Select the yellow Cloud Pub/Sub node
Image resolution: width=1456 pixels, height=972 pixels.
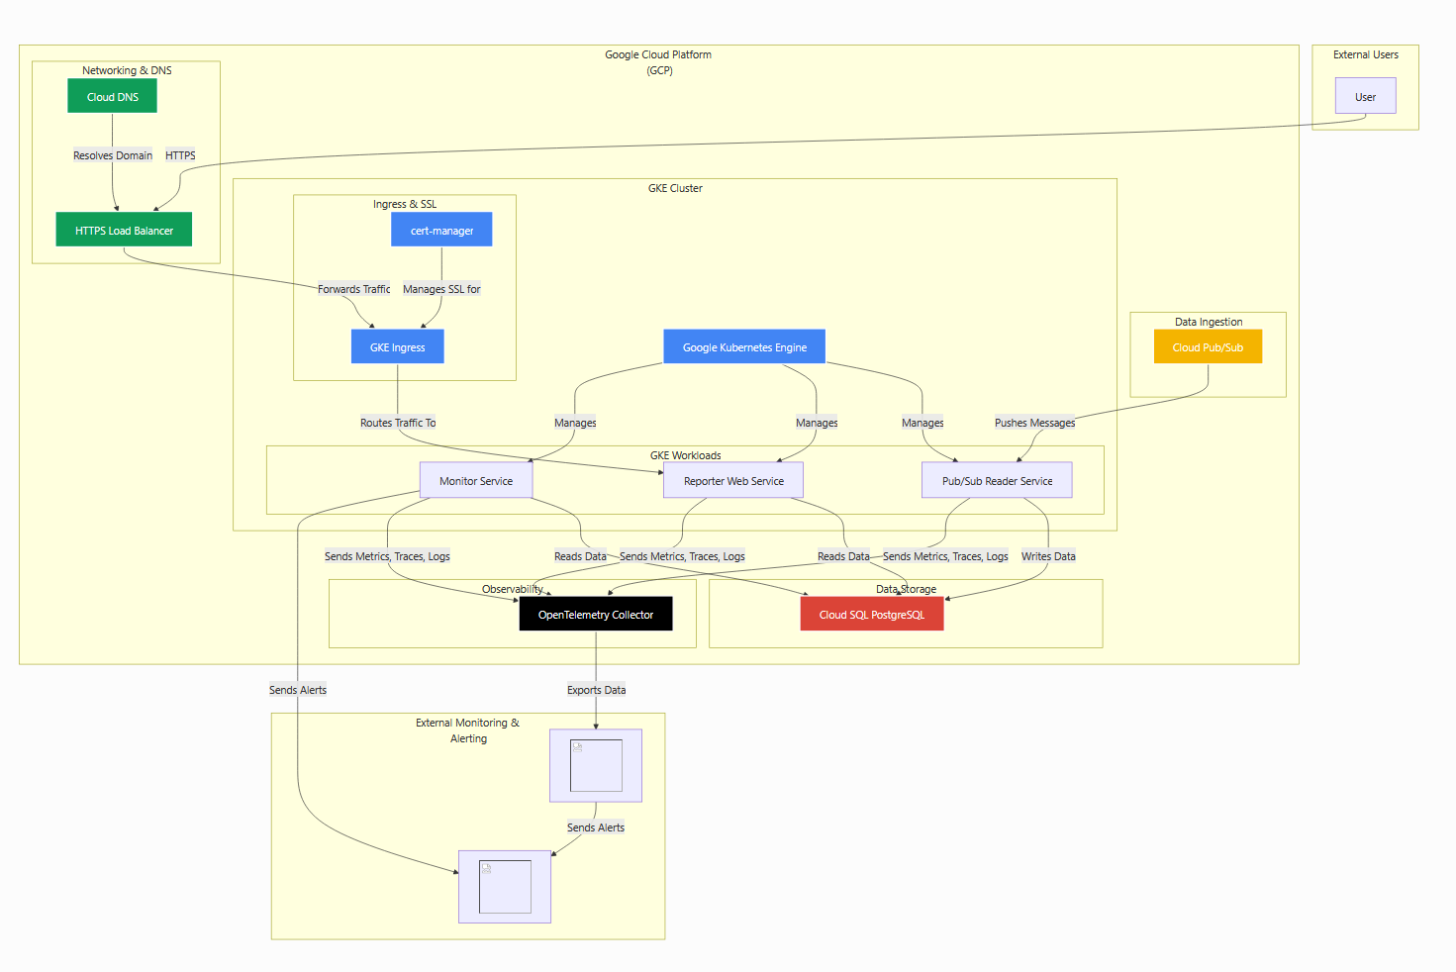pyautogui.click(x=1208, y=346)
